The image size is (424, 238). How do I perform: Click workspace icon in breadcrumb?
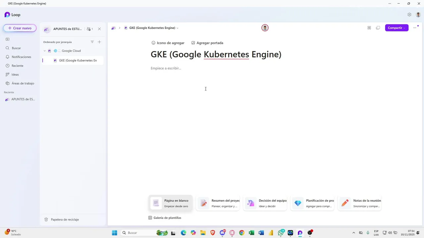pyautogui.click(x=114, y=28)
